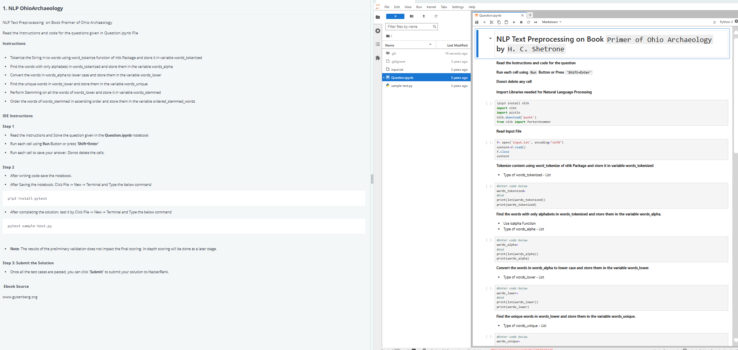The height and width of the screenshot is (350, 738).
Task: Click 'Use isalpha Function' bullet text
Action: [x=519, y=223]
